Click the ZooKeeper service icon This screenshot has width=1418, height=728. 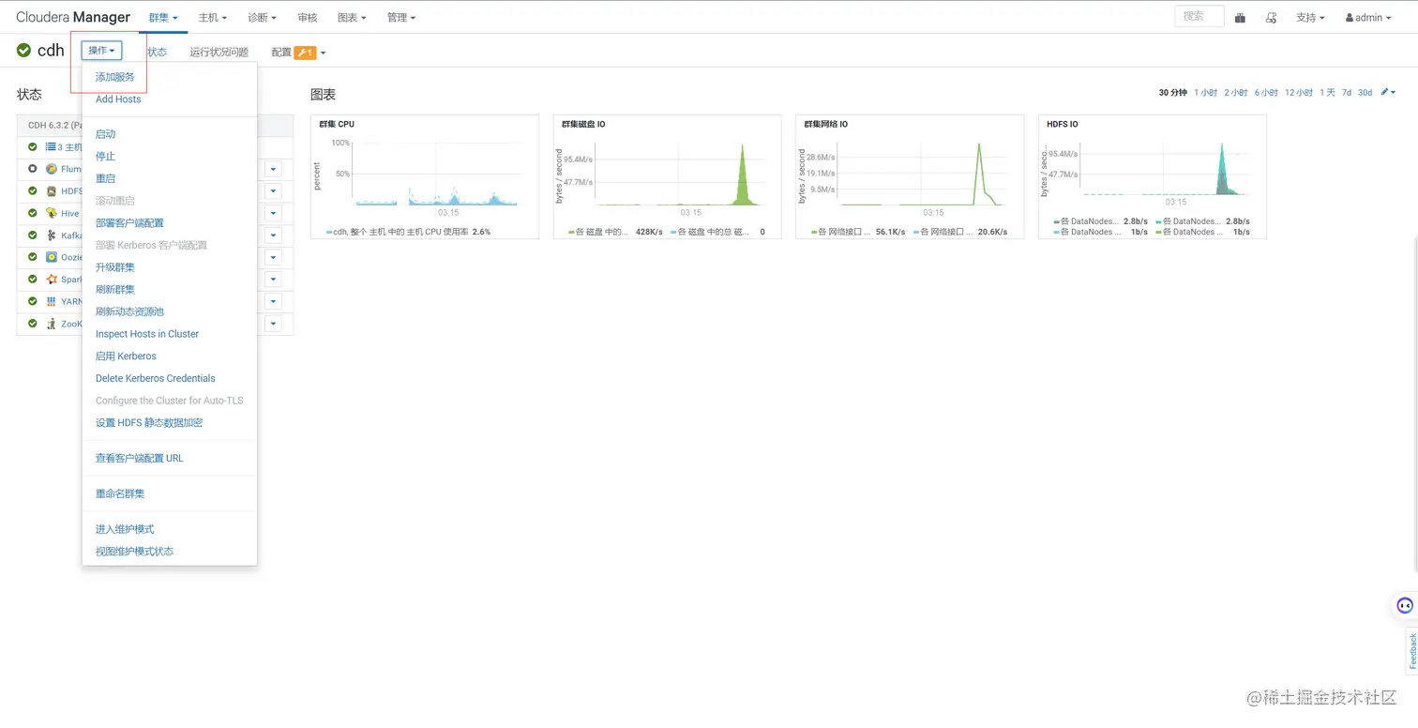[52, 324]
